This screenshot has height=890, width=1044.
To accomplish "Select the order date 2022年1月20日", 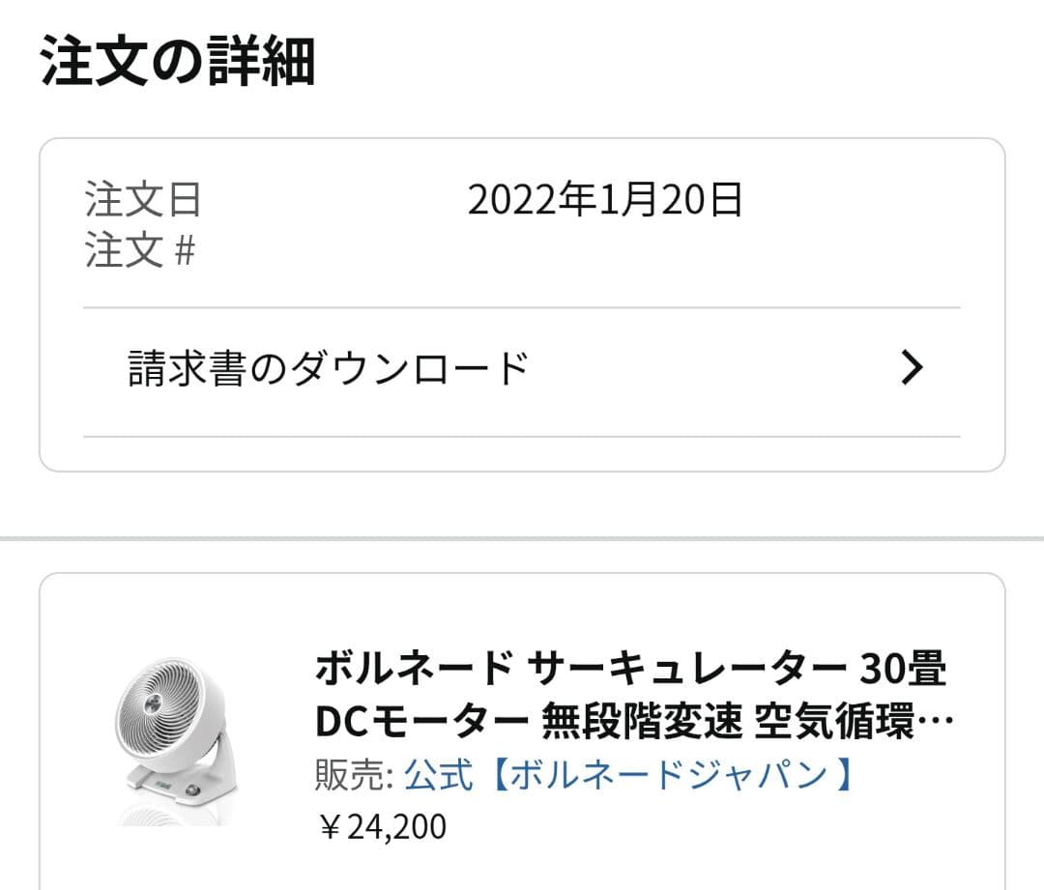I will pos(605,200).
